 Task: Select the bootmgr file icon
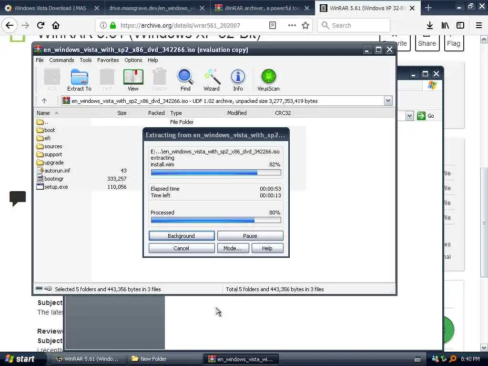click(x=40, y=178)
